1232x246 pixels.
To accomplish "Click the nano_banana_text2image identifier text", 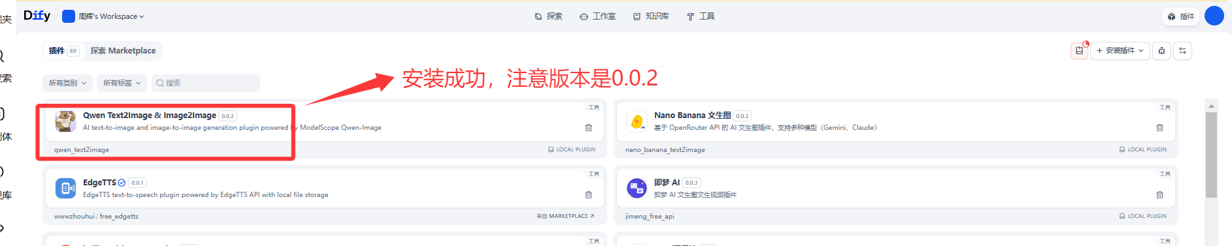I will point(665,150).
